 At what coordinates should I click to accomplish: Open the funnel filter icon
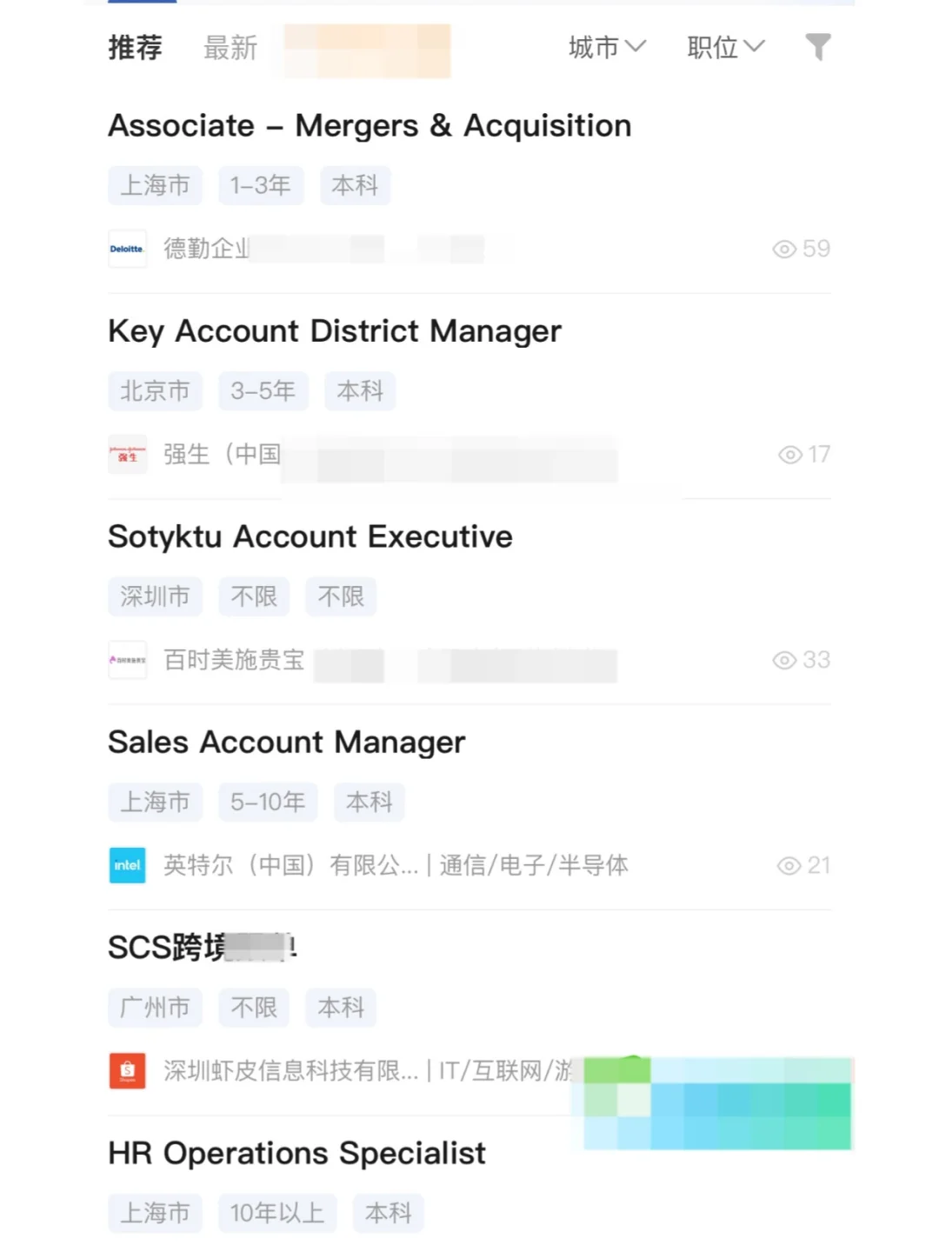click(x=817, y=47)
